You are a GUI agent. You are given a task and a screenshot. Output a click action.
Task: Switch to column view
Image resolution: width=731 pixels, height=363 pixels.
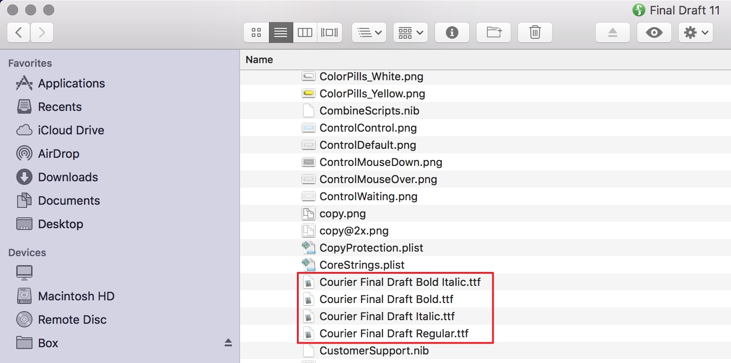pyautogui.click(x=305, y=32)
